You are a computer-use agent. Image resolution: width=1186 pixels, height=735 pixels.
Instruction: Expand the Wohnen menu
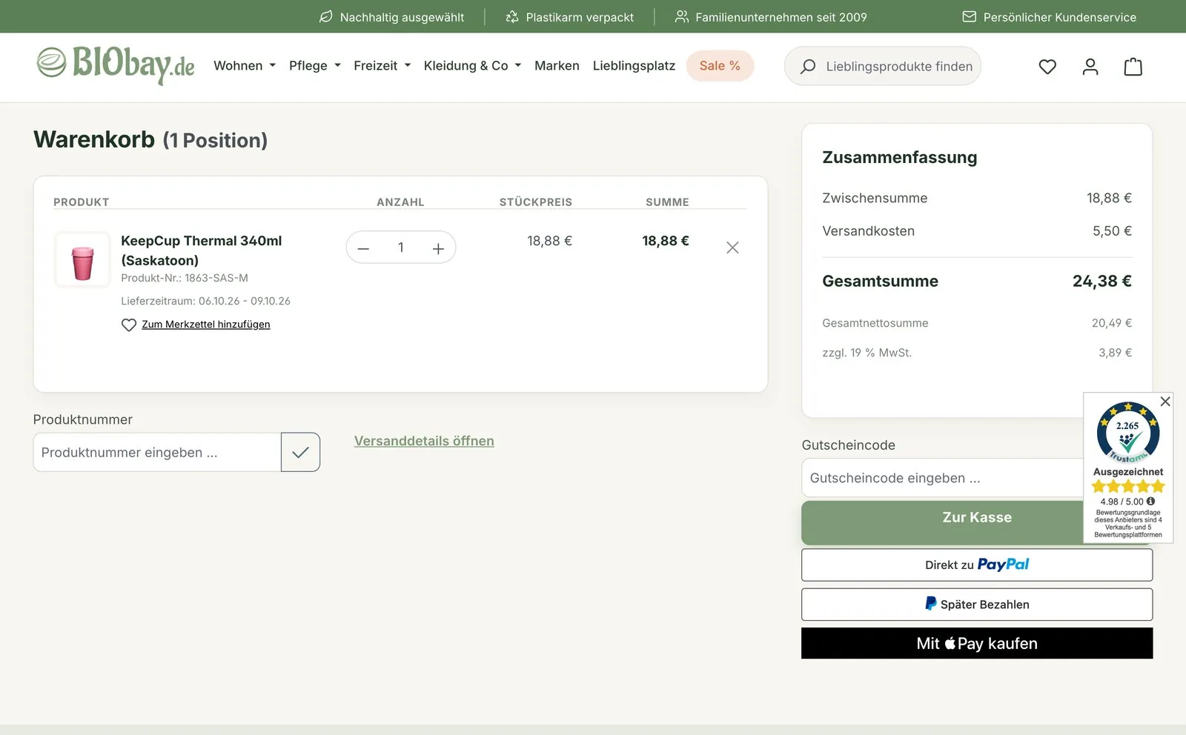click(245, 66)
